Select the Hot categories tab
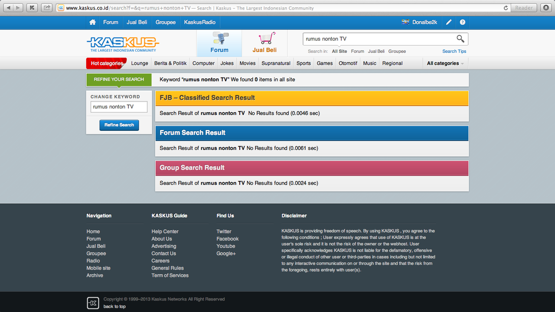555x312 pixels. coord(107,63)
